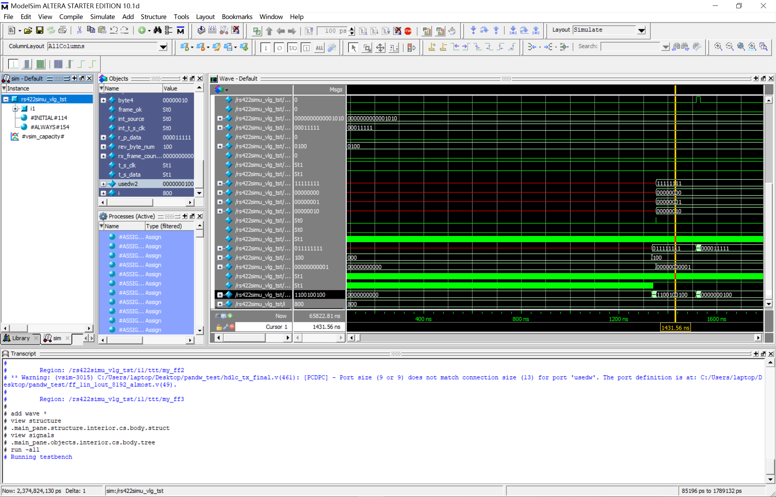Click the Pan Mode four-arrow icon
Image resolution: width=776 pixels, height=497 pixels.
pyautogui.click(x=380, y=47)
